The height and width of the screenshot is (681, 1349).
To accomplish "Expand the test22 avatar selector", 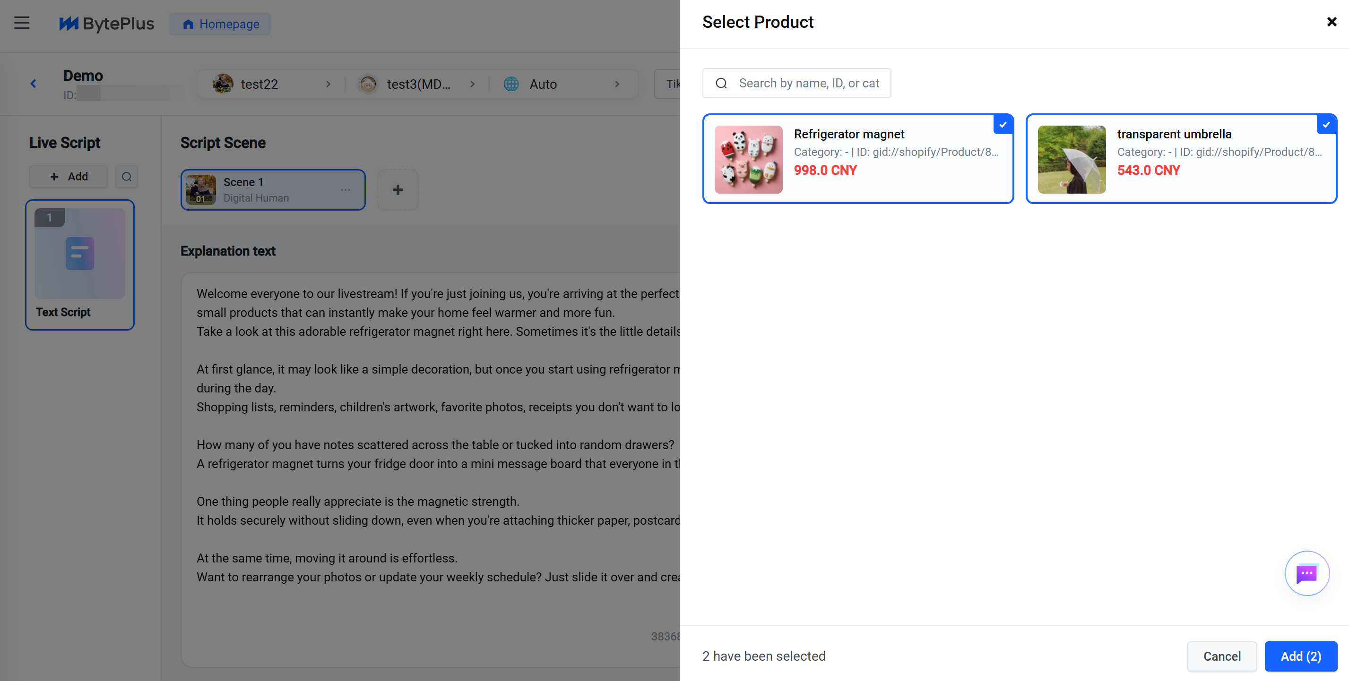I will coord(272,84).
